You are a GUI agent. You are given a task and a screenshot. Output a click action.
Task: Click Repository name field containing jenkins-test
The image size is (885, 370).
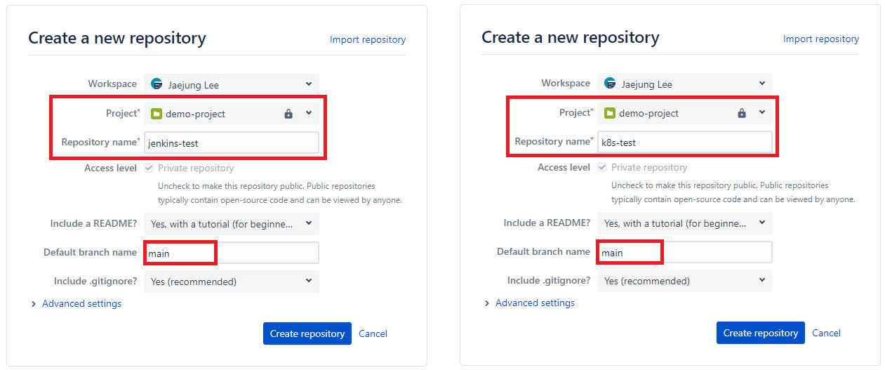[x=232, y=143]
